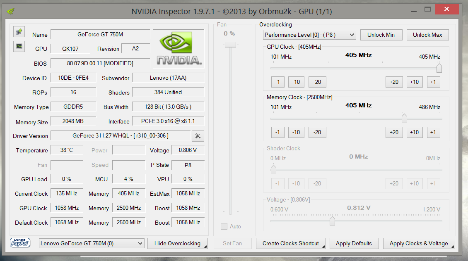The width and height of the screenshot is (468, 261).
Task: Decrease GPU Clock by 10 MHz
Action: (296, 82)
